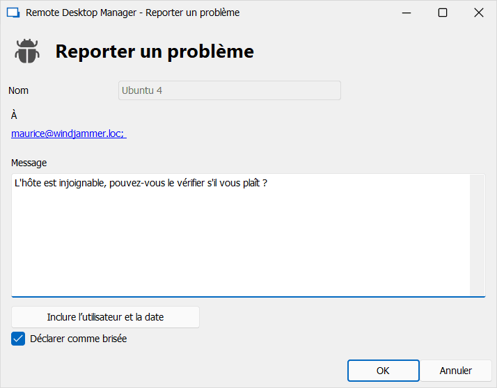497x388 pixels.
Task: Open the maurice@windjammer.loc email link
Action: 68,134
